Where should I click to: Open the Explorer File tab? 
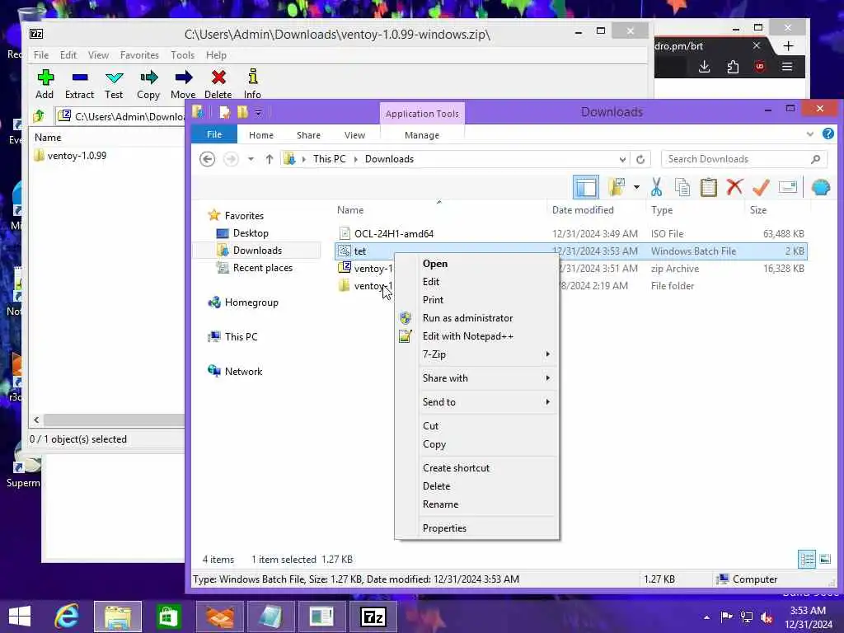click(x=214, y=134)
